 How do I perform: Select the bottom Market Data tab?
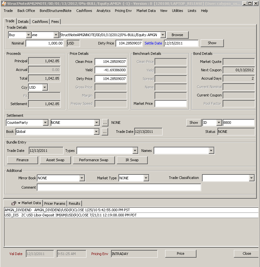pyautogui.click(x=31, y=203)
